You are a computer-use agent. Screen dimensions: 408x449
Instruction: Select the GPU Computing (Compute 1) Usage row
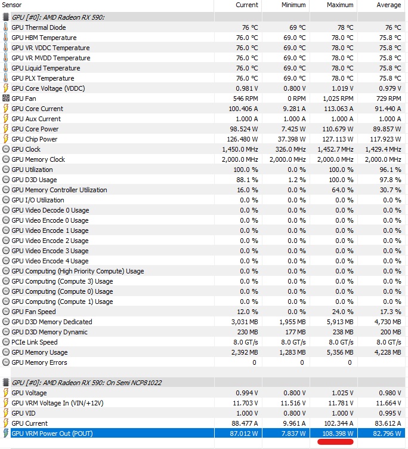pyautogui.click(x=204, y=302)
